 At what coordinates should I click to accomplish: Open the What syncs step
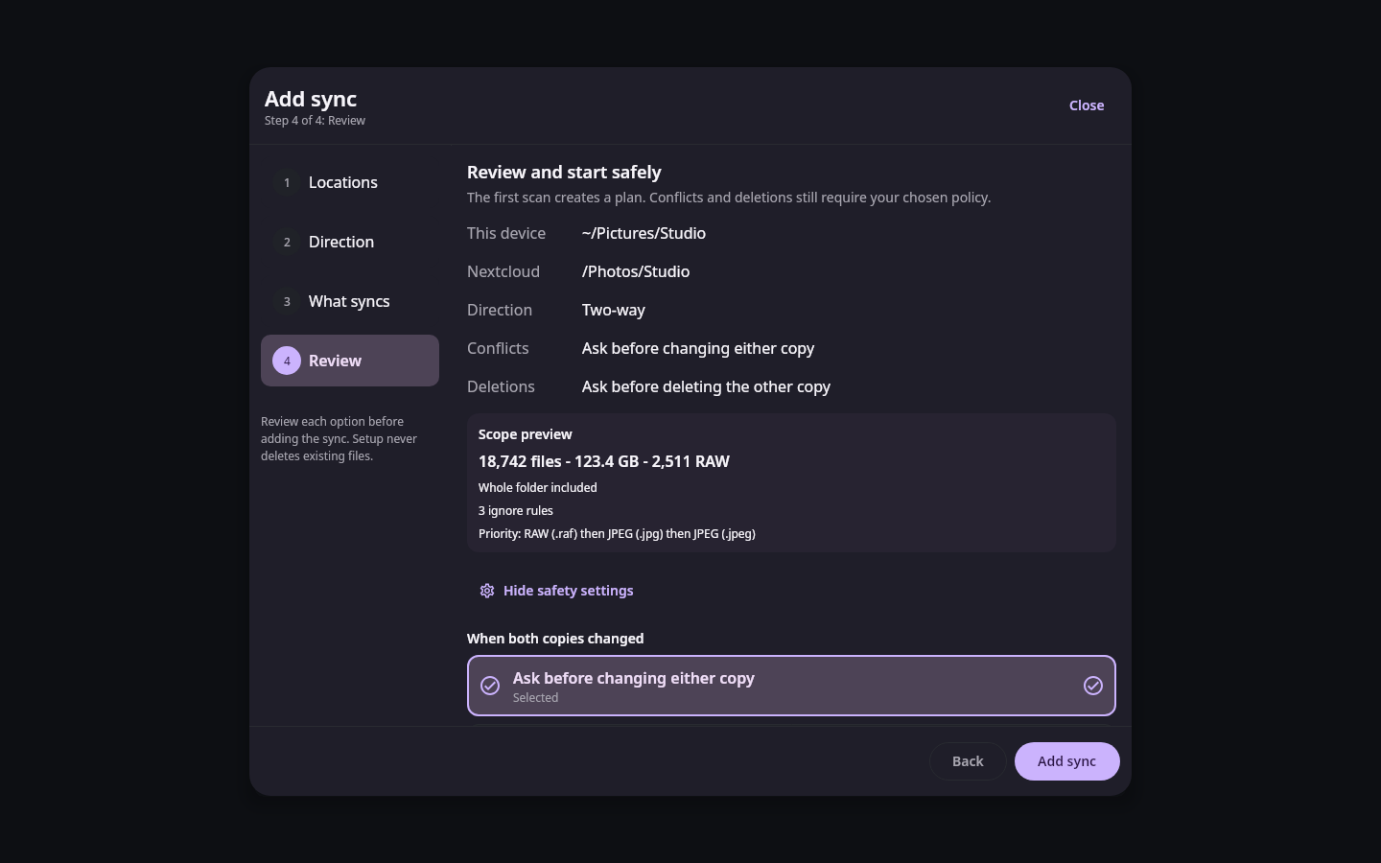(350, 301)
